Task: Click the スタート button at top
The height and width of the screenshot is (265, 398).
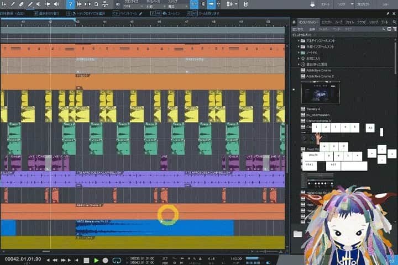Action: coord(326,4)
